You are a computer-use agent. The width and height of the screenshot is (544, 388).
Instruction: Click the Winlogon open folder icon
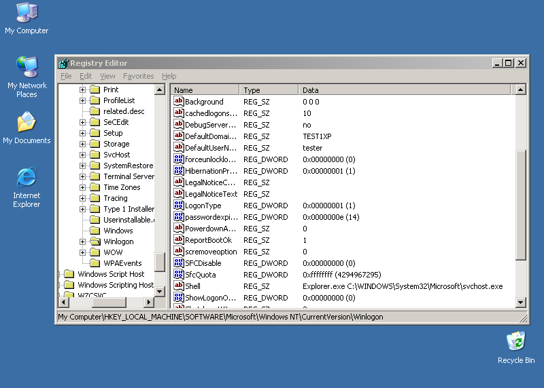[95, 241]
